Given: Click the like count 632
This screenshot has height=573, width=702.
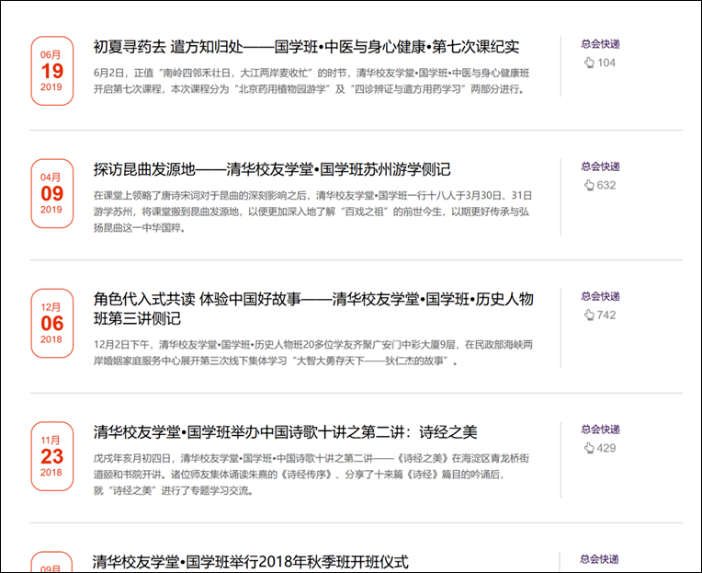Looking at the screenshot, I should pyautogui.click(x=606, y=185).
